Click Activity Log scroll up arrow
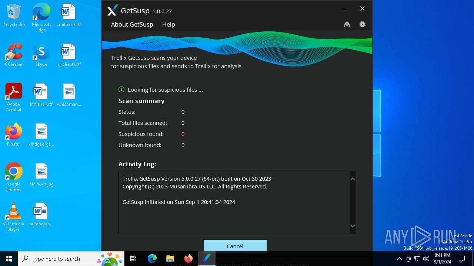This screenshot has height=266, width=474. point(353,179)
